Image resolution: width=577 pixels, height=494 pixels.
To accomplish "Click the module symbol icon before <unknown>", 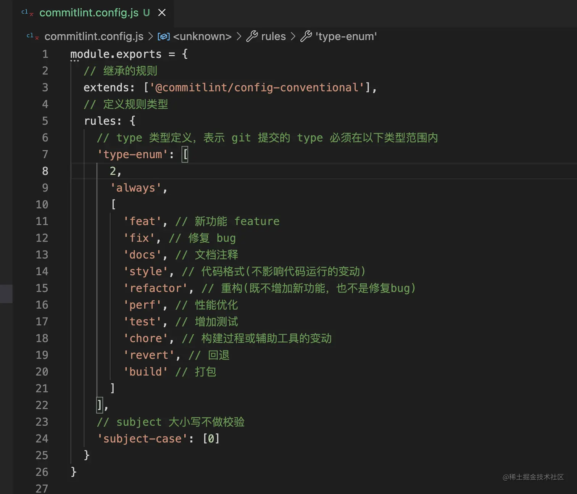I will [x=163, y=36].
